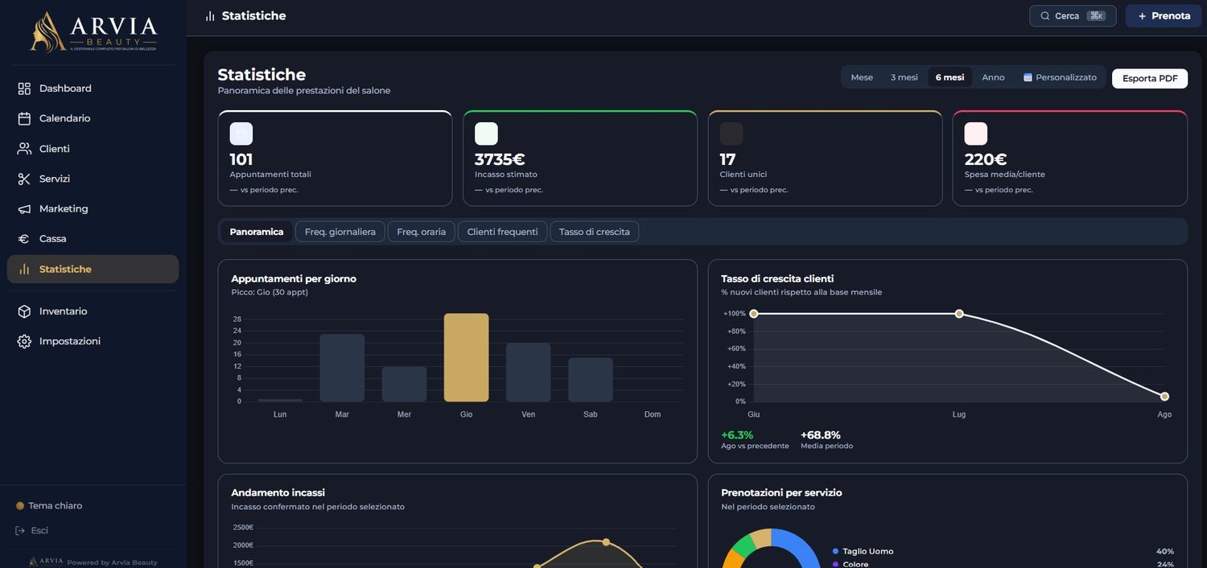This screenshot has height=568, width=1207.
Task: Click the calendar icon next to Personalizzato
Action: 1028,77
